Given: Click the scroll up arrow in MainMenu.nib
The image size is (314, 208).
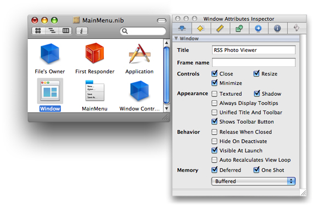Looking at the screenshot, I should [166, 43].
